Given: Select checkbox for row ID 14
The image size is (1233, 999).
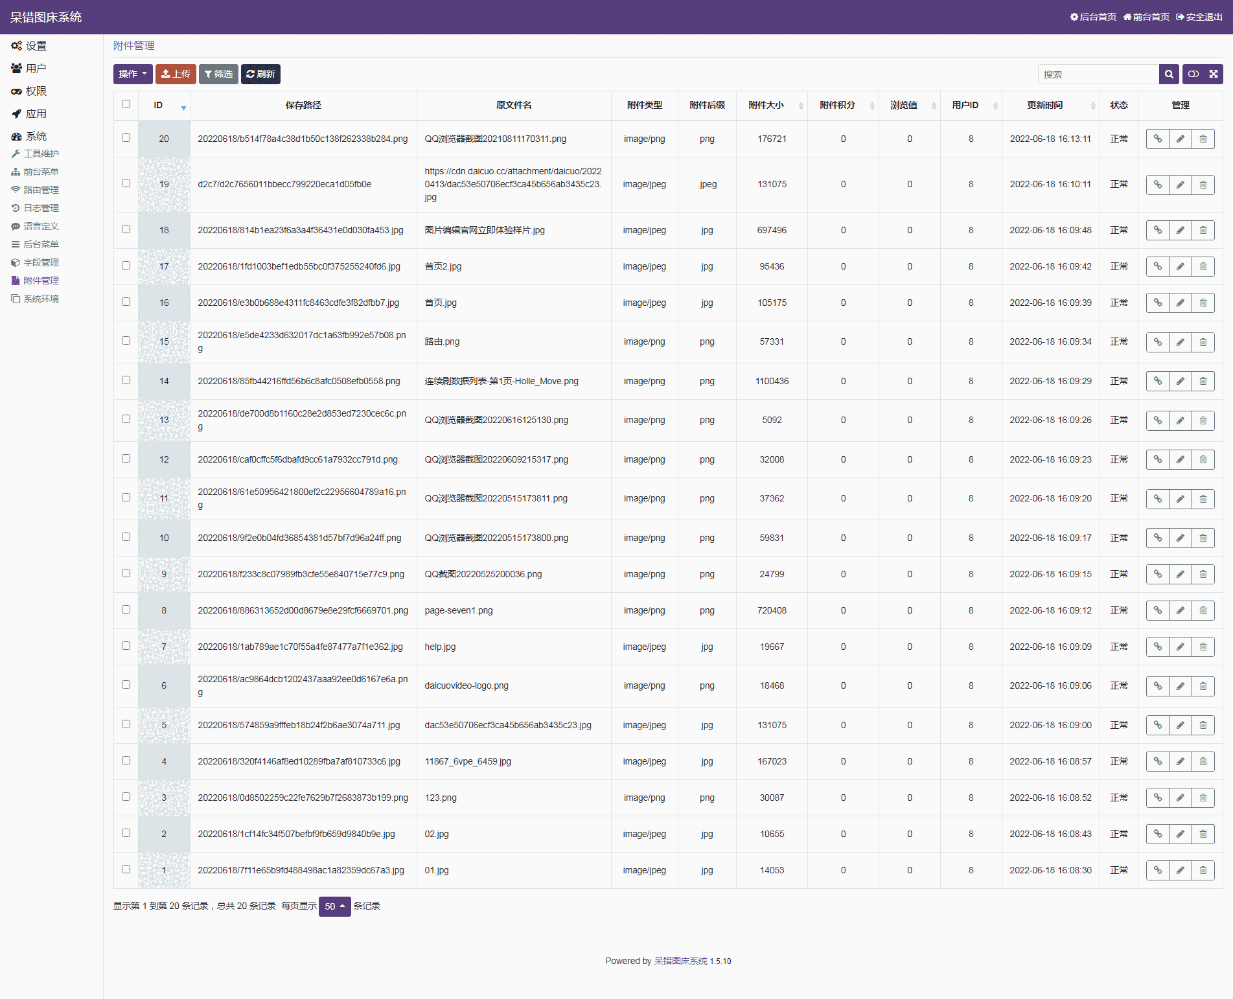Looking at the screenshot, I should (126, 380).
